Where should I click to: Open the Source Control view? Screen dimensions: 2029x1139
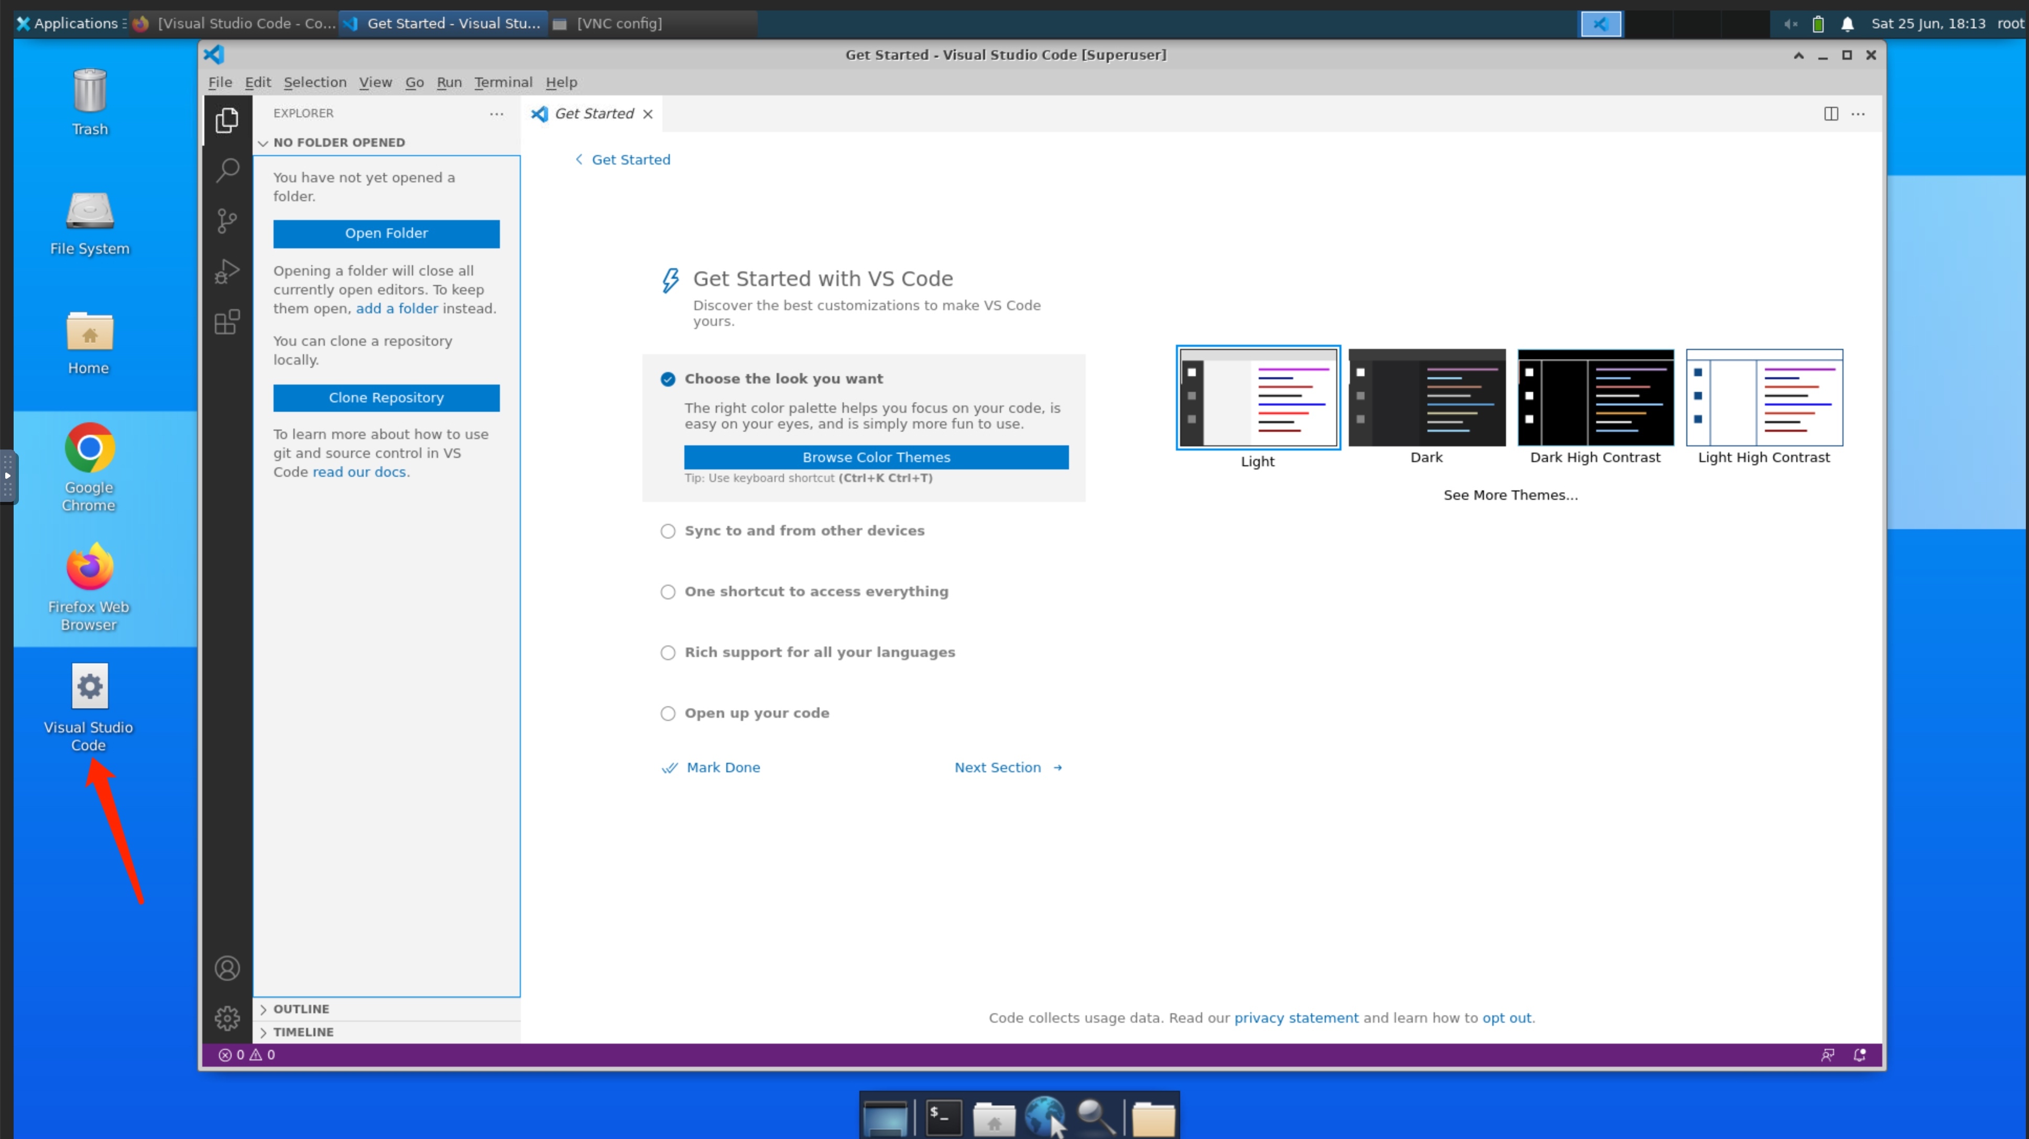tap(227, 221)
